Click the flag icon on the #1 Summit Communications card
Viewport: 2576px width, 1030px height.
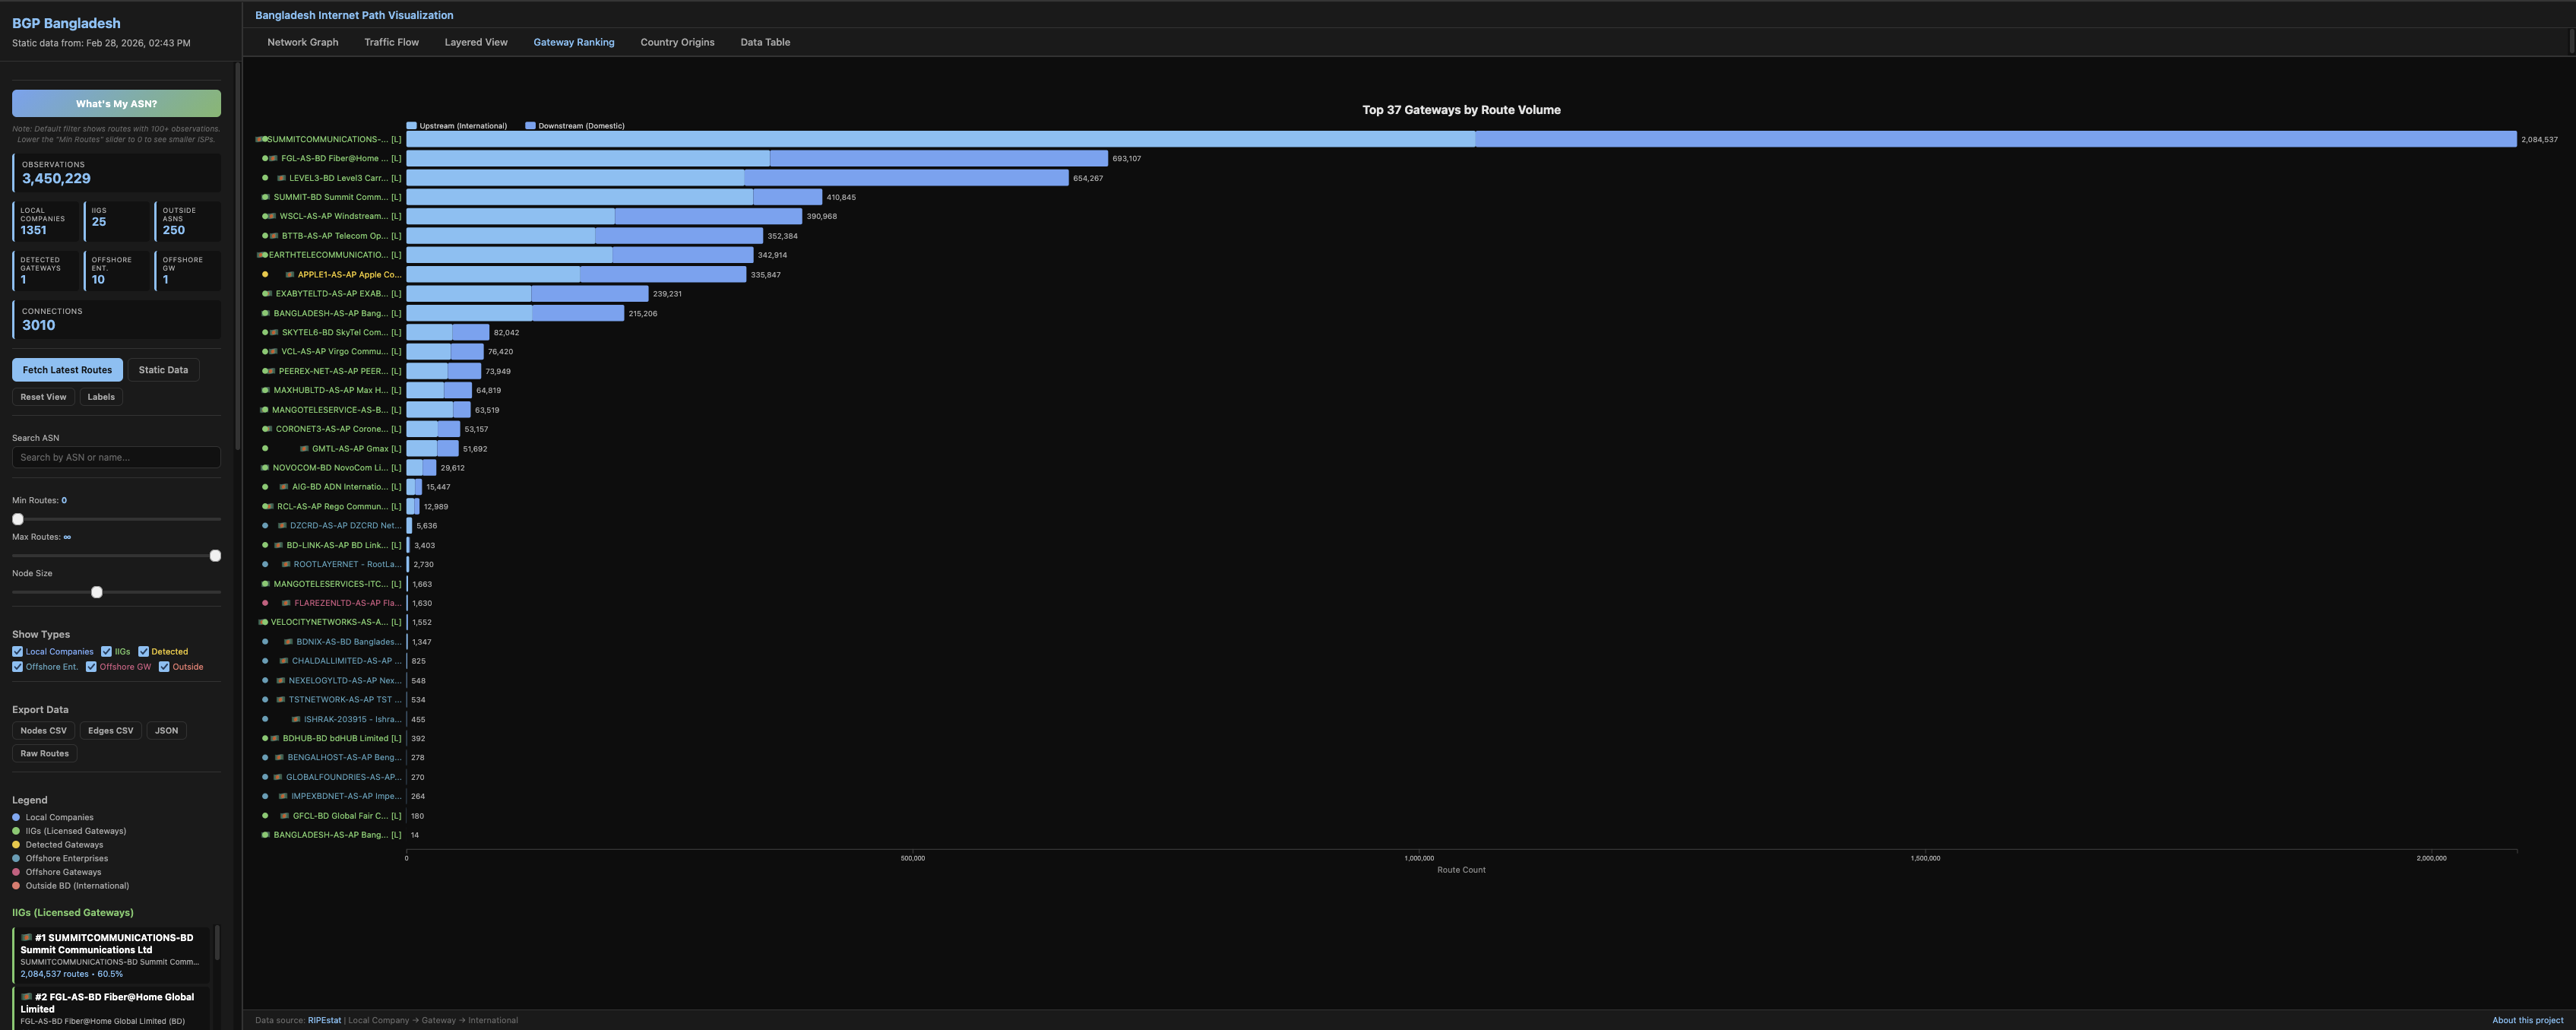coord(26,937)
